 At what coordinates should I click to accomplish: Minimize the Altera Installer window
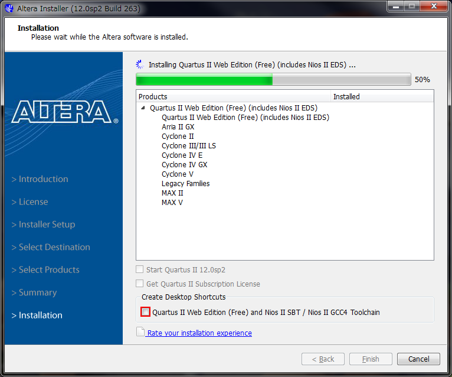pyautogui.click(x=396, y=6)
